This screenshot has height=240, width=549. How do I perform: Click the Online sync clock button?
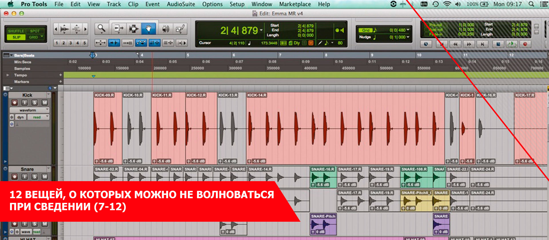[426, 44]
